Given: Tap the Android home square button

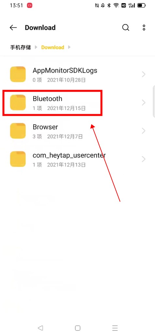Looking at the screenshot, I should (77, 328).
